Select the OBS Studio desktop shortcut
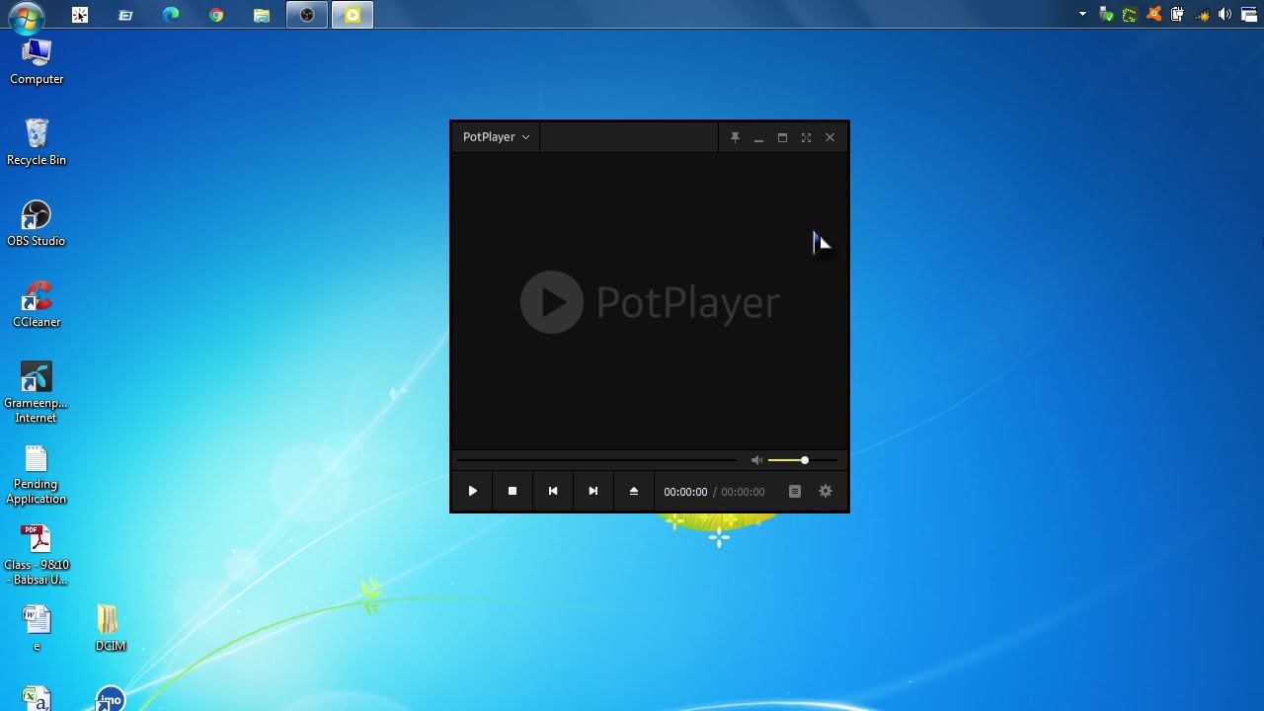Image resolution: width=1264 pixels, height=711 pixels. (37, 223)
